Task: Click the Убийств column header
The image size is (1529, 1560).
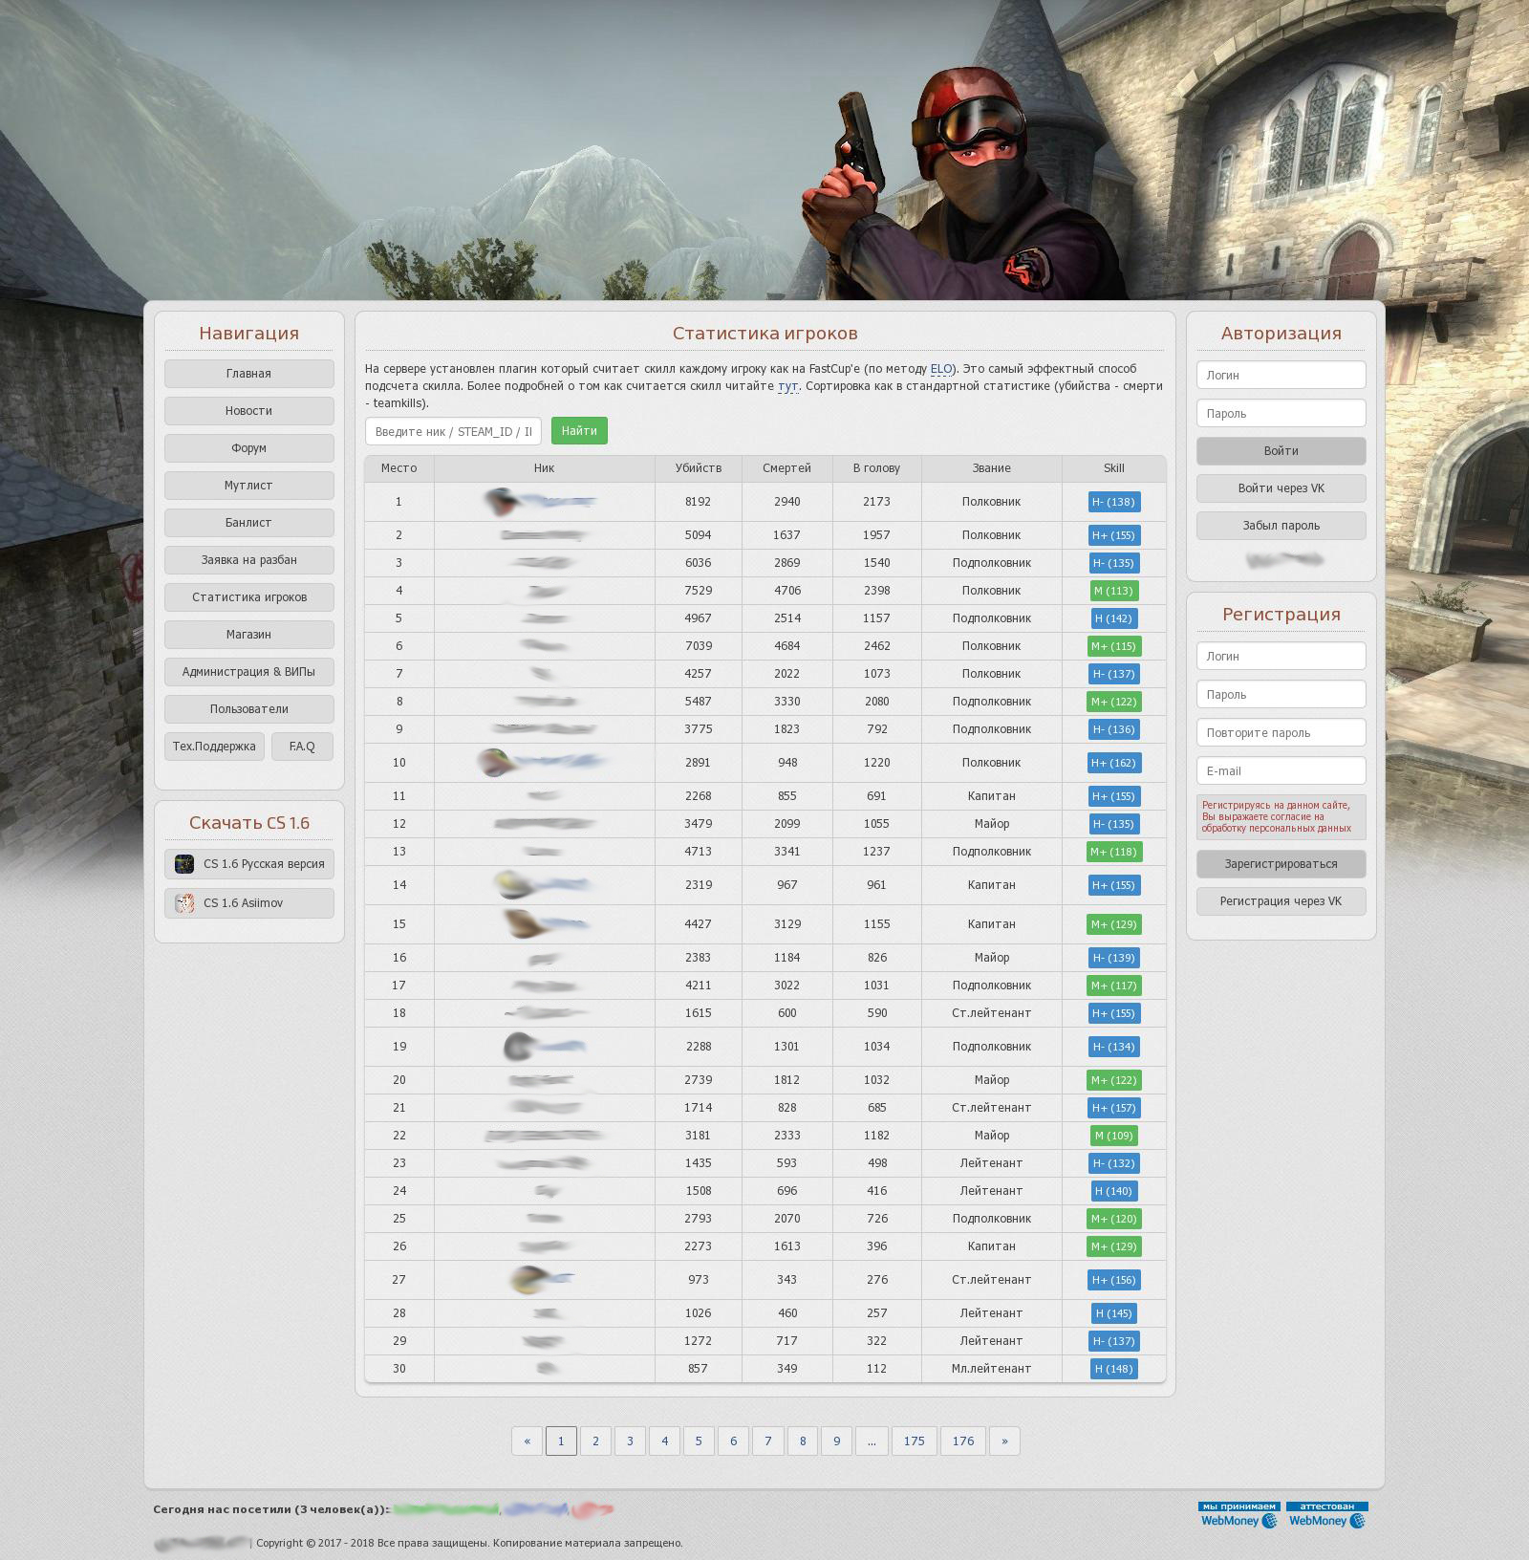Action: 699,468
